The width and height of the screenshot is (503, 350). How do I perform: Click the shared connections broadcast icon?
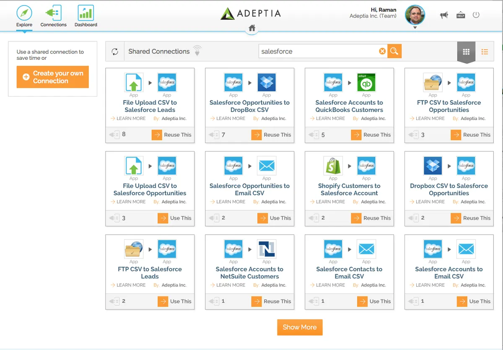(x=197, y=51)
